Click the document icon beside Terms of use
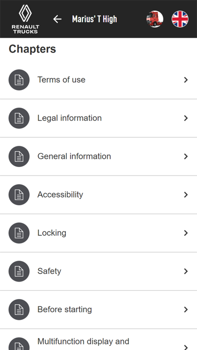Viewport: 197px width, 350px height. point(19,80)
